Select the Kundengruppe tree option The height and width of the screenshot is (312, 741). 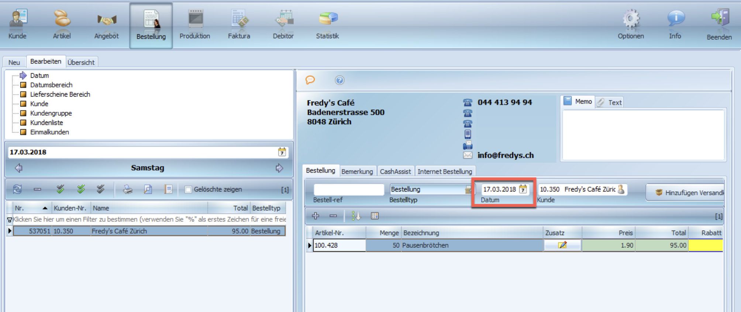coord(51,113)
